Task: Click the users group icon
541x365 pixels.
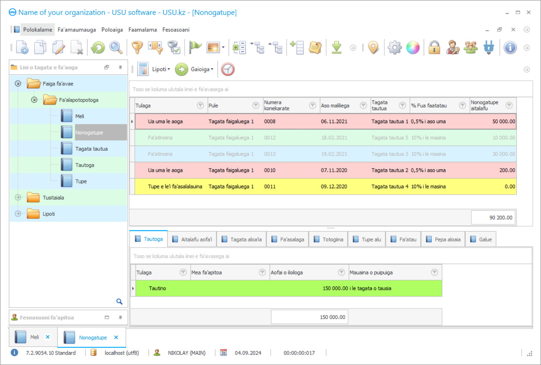Action: click(x=471, y=48)
